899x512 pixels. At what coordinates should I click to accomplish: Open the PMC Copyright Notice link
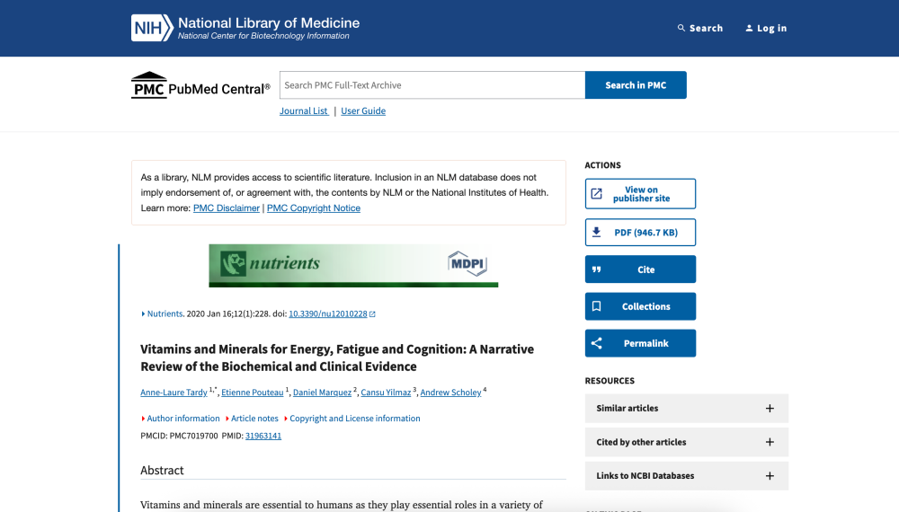[x=314, y=207]
